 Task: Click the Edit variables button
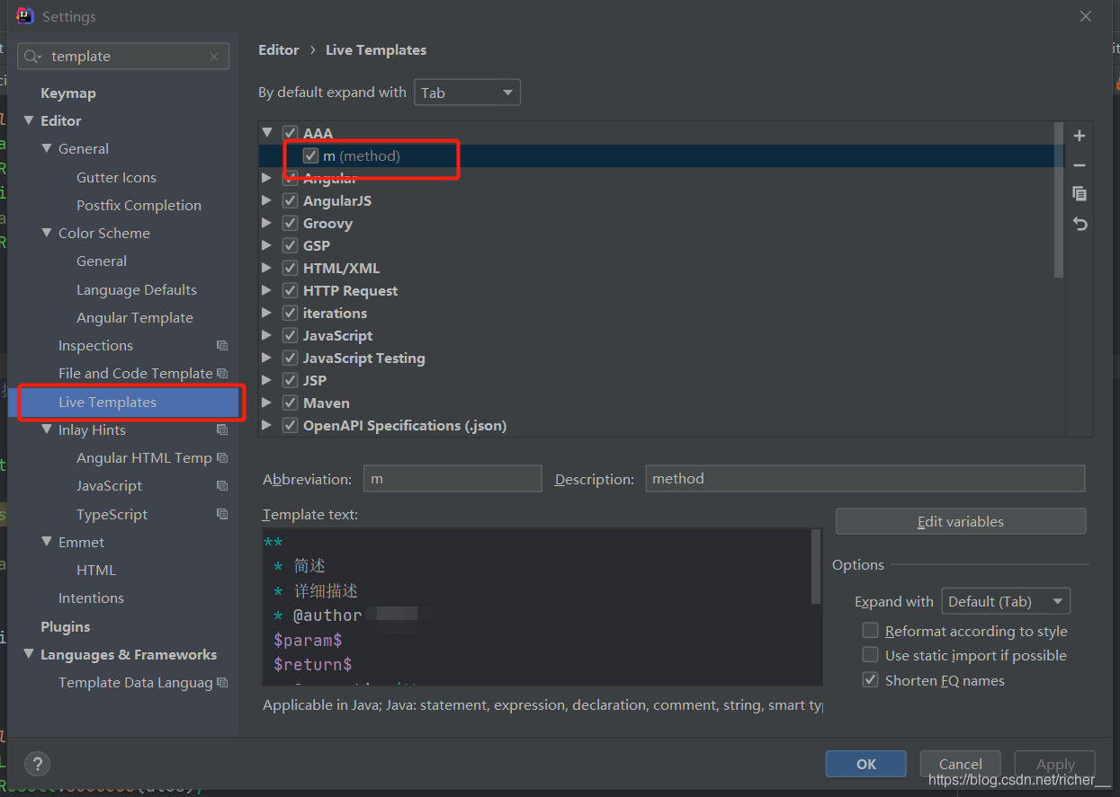[961, 521]
